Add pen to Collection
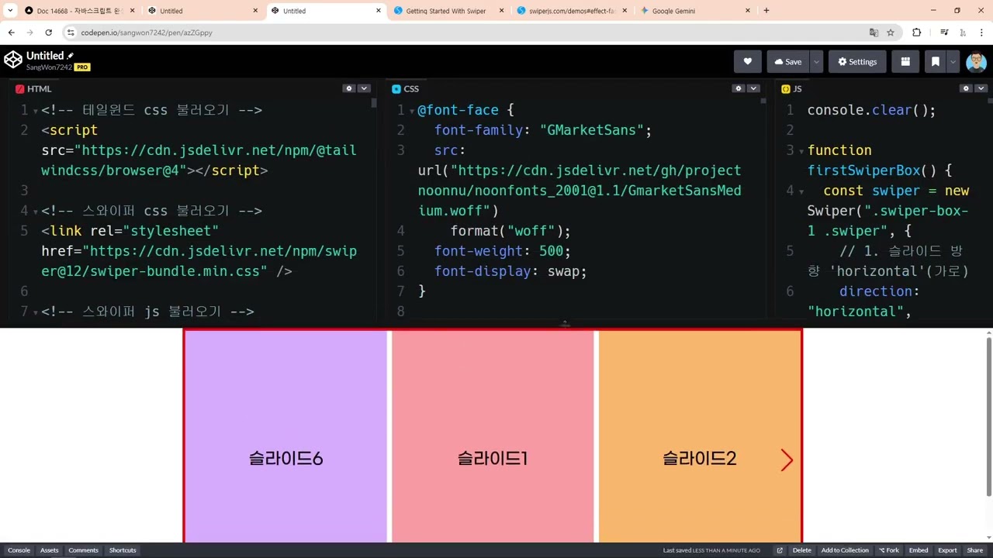The width and height of the screenshot is (993, 558). pyautogui.click(x=845, y=550)
